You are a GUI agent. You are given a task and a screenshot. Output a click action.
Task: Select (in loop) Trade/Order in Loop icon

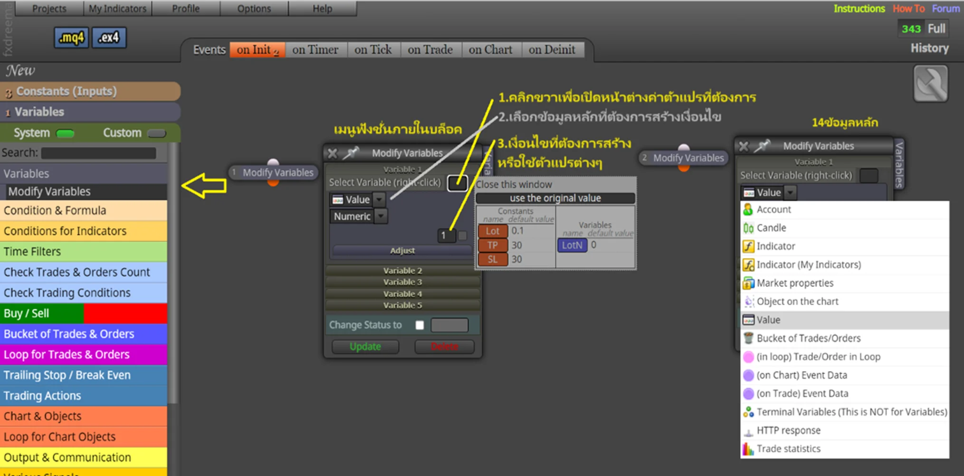pos(748,357)
